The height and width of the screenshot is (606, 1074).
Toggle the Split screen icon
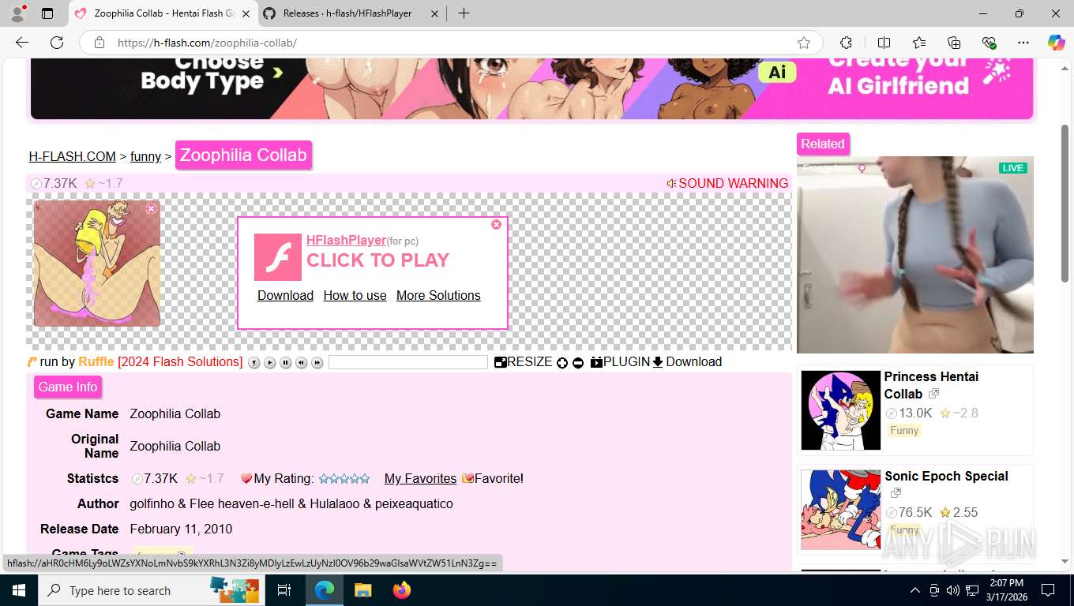[x=884, y=43]
